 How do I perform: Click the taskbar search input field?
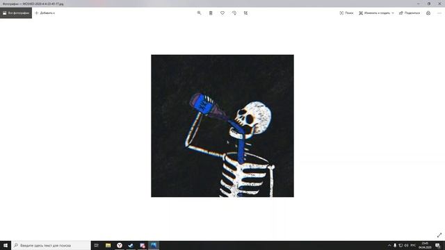(51, 245)
